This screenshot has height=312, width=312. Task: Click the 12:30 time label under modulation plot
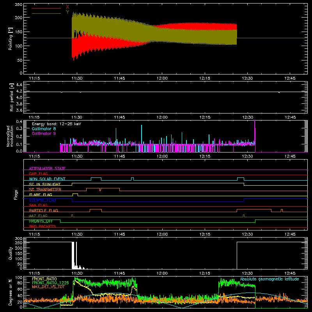(247, 156)
